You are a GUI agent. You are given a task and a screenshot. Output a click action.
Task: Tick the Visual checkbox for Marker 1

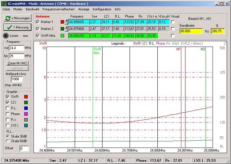click(173, 22)
